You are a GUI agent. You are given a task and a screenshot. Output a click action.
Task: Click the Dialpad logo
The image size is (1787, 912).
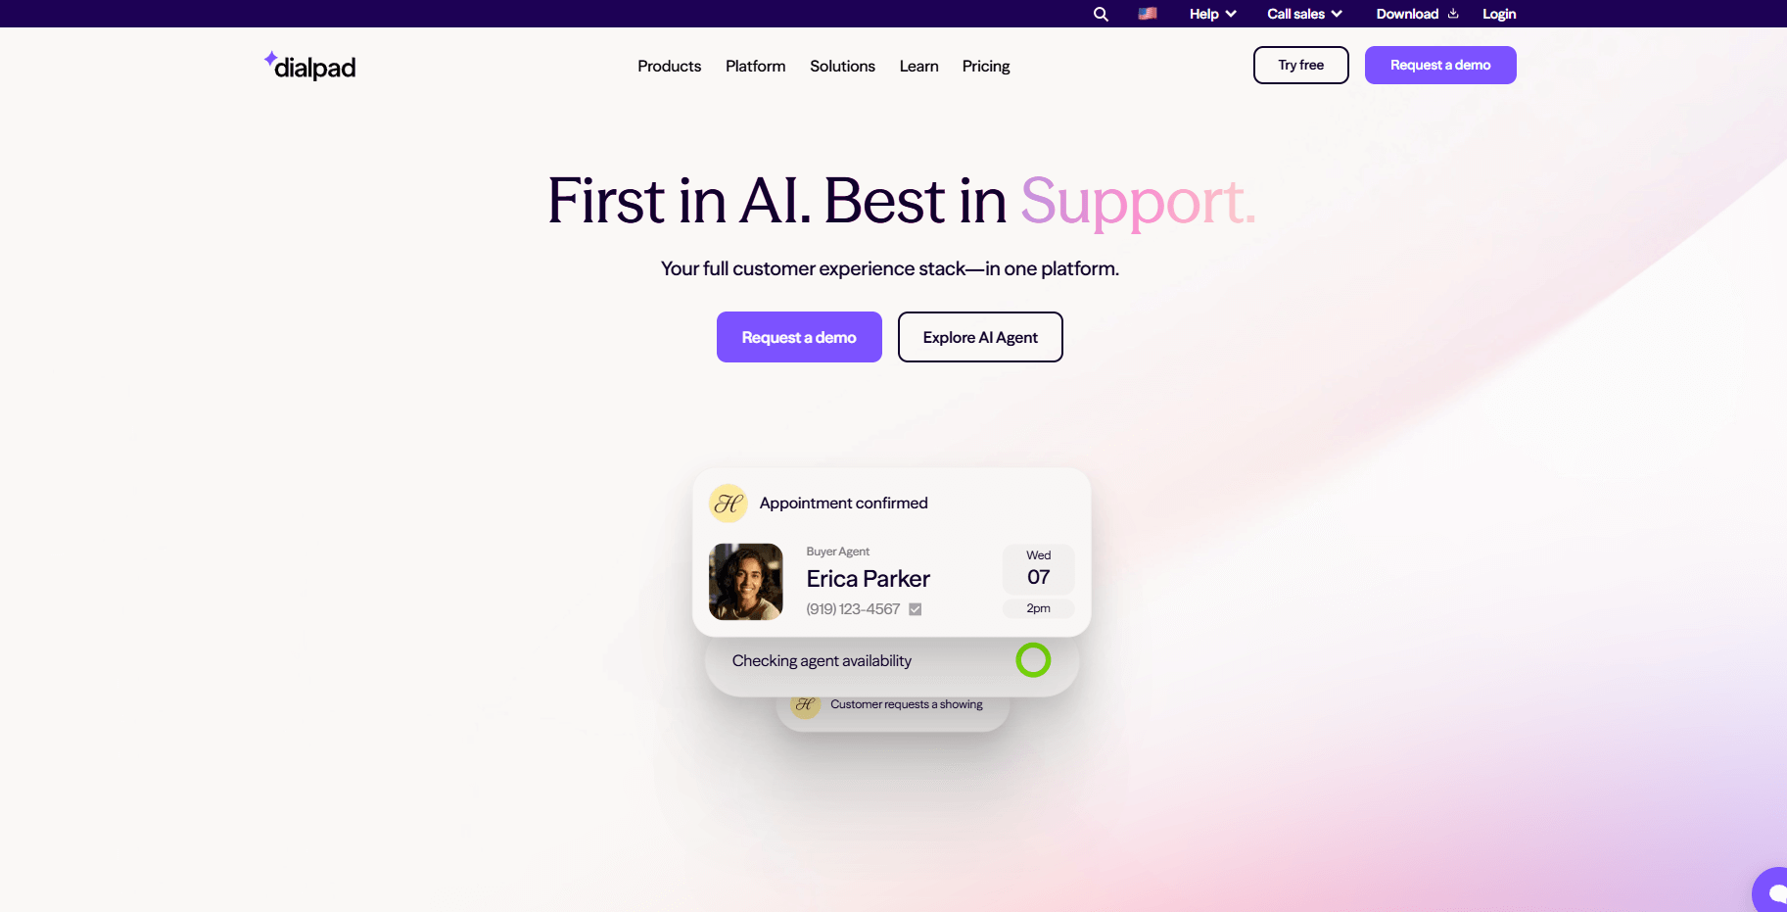point(309,66)
